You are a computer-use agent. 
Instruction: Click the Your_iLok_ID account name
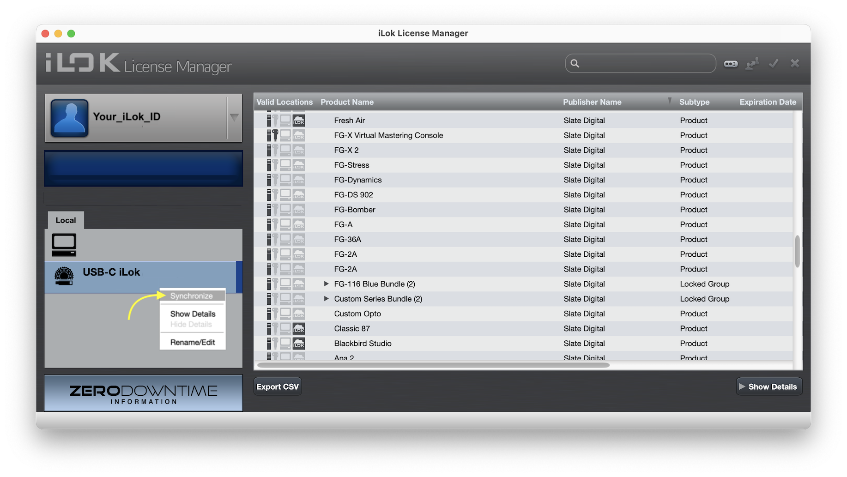point(127,117)
